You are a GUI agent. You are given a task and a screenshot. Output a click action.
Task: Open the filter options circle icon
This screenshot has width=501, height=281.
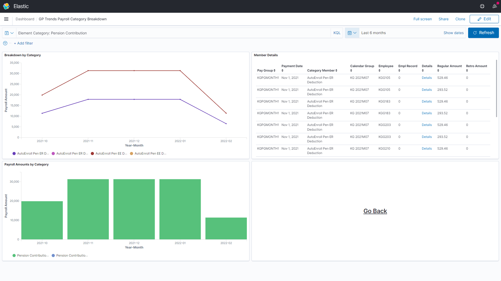tap(5, 43)
